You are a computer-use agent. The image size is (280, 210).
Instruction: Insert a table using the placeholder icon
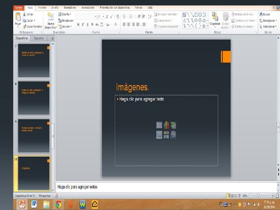(x=159, y=125)
